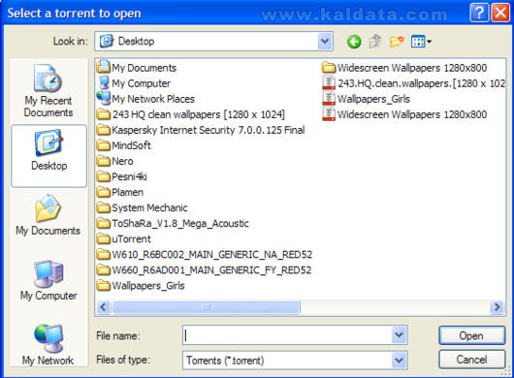Select Desktop in the places bar
The image size is (514, 378).
48,156
